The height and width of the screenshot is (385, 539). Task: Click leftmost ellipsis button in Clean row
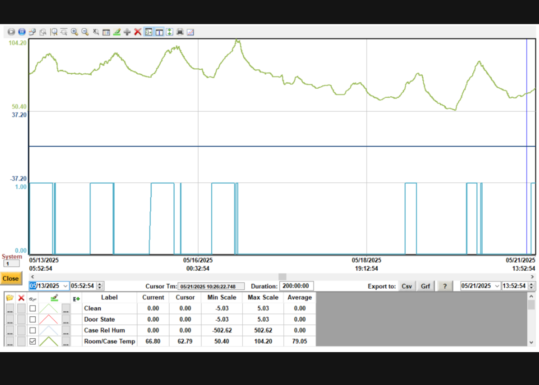coord(10,309)
